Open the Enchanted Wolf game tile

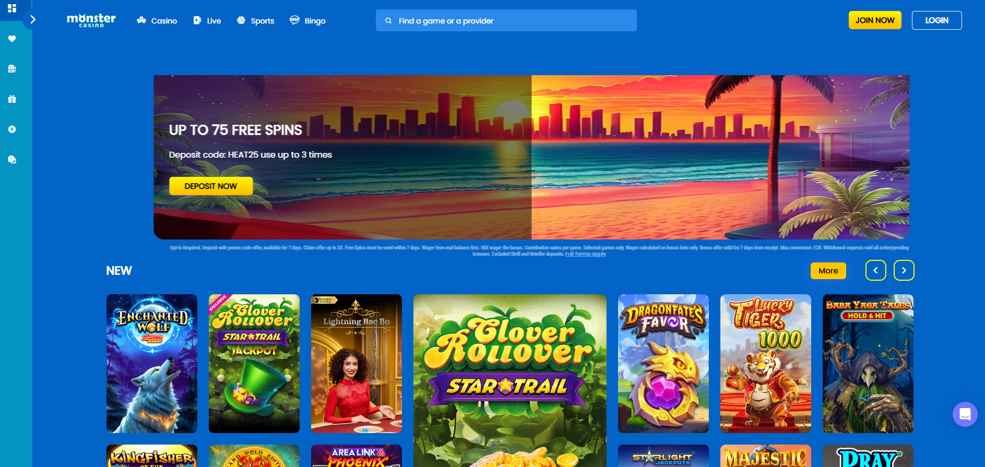point(152,364)
